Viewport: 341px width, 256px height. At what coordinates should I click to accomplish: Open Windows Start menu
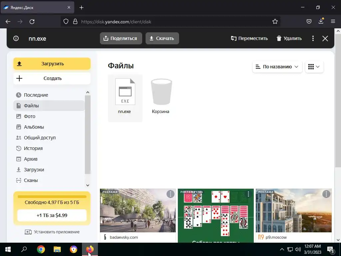point(8,249)
